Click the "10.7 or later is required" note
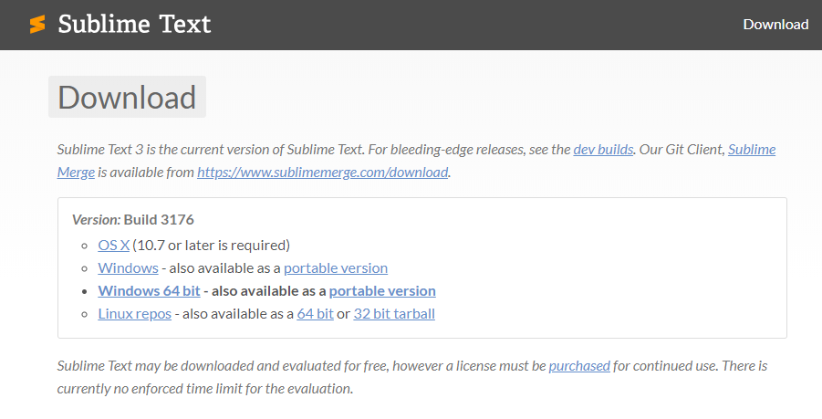This screenshot has height=419, width=822. 212,245
